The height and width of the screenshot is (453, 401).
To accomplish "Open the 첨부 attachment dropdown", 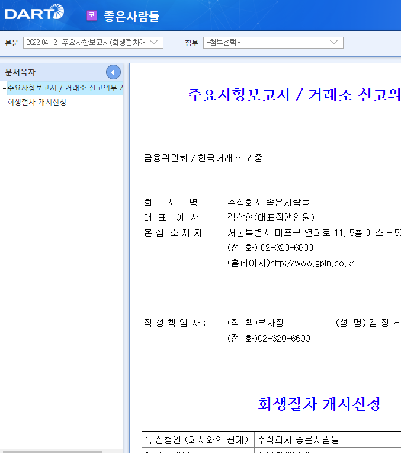I will (x=273, y=43).
